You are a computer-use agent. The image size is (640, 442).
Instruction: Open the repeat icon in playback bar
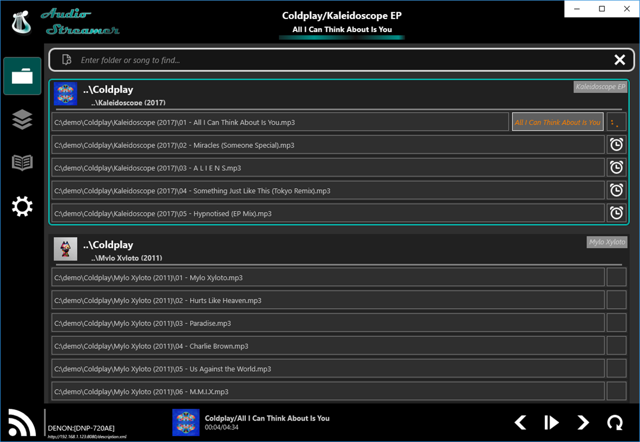[x=614, y=422]
